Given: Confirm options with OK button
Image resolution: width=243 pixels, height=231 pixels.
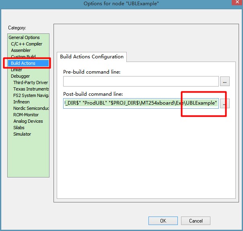Looking at the screenshot, I should point(163,221).
